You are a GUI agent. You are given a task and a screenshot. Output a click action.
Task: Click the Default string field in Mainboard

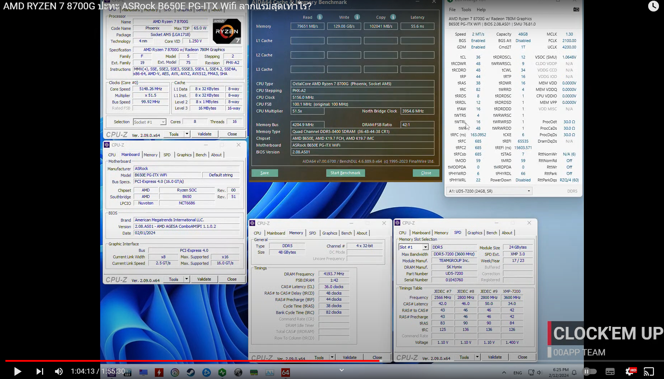[x=221, y=175]
